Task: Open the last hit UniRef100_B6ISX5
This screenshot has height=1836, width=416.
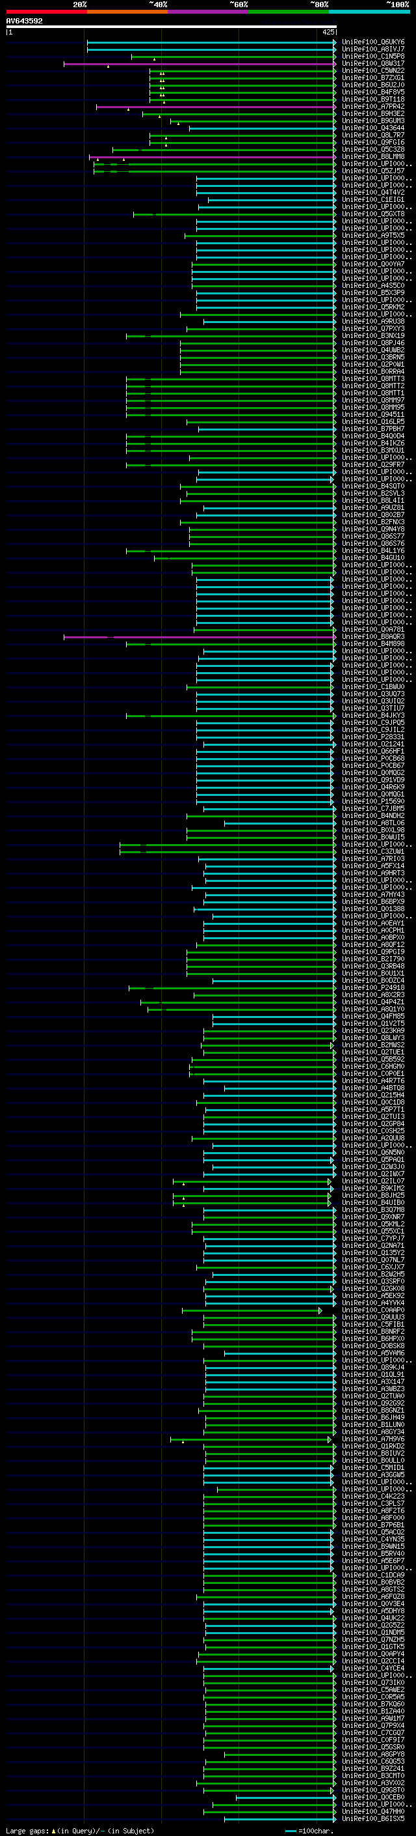Action: click(x=373, y=1818)
